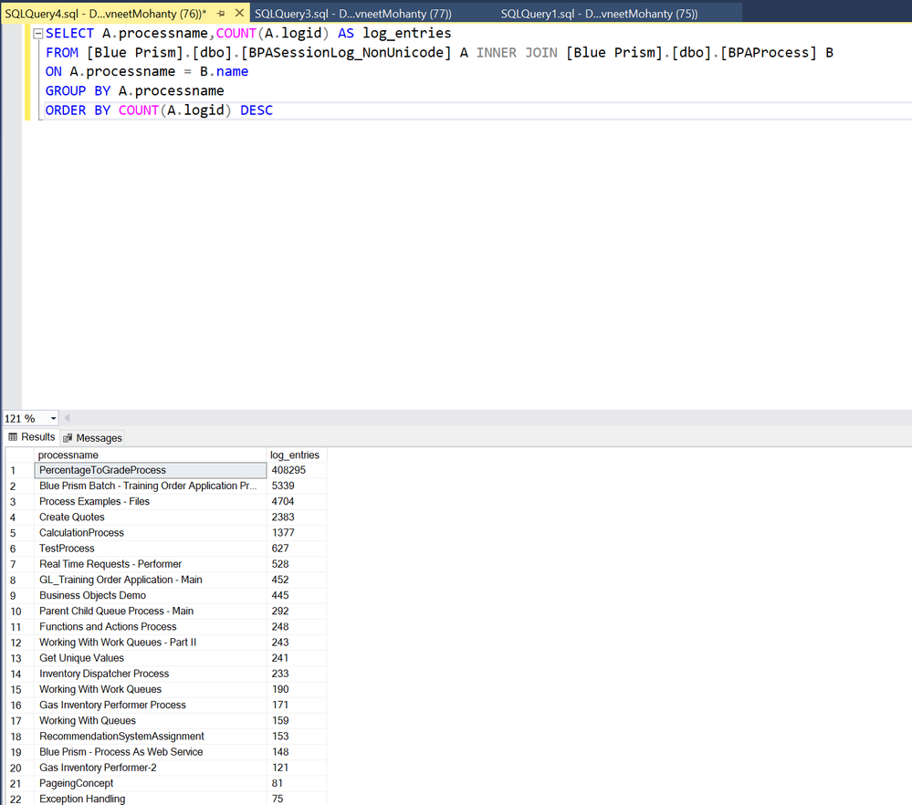Select the 121 log entries cell
The height and width of the screenshot is (805, 912).
pyautogui.click(x=296, y=768)
